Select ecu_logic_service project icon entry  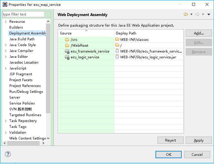point(67,57)
